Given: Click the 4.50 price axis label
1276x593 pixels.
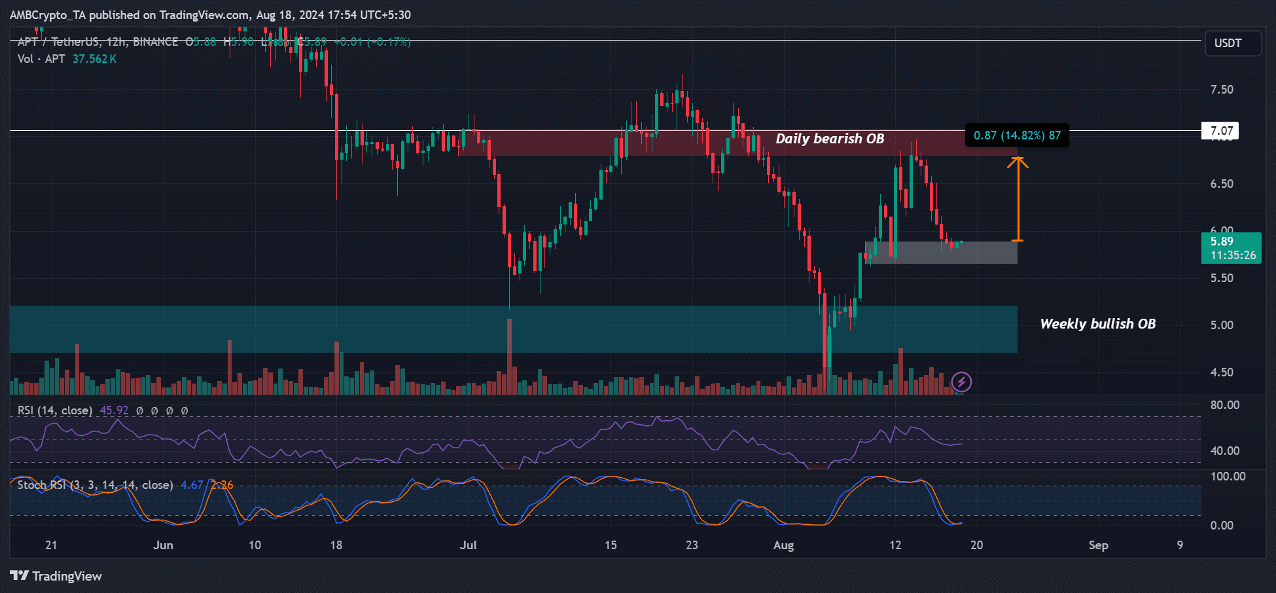Looking at the screenshot, I should coord(1222,372).
